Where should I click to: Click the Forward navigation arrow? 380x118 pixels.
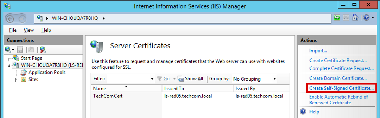22,18
